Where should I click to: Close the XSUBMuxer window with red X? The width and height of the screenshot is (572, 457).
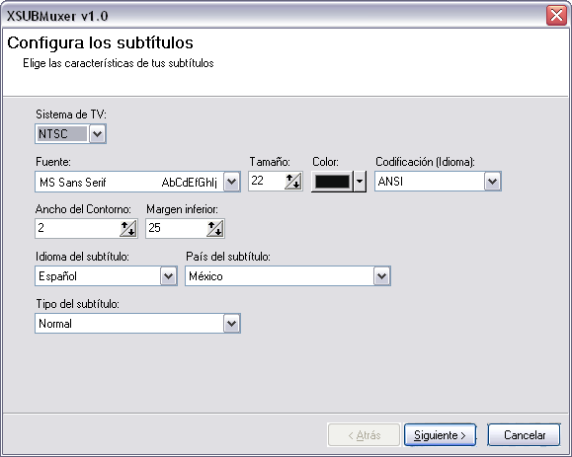[556, 16]
